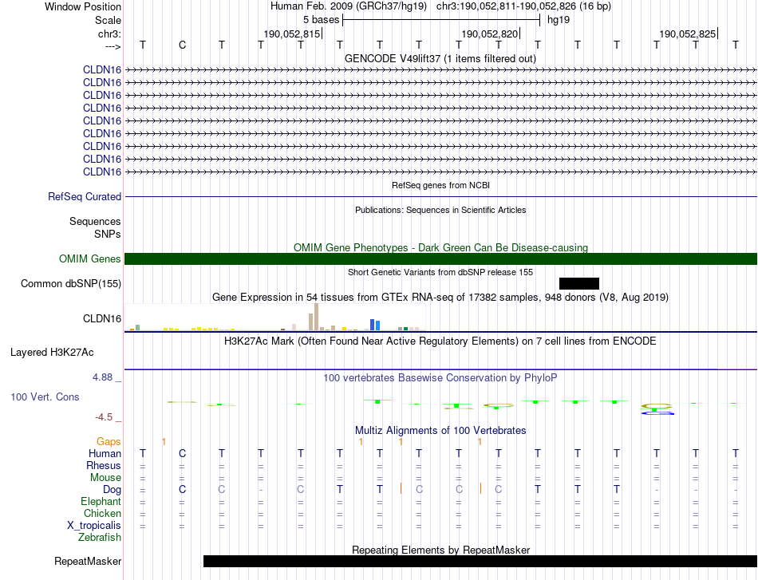Click the Human alignment row label

105,453
